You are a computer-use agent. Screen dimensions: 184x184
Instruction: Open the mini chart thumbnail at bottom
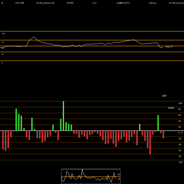pyautogui.click(x=91, y=176)
